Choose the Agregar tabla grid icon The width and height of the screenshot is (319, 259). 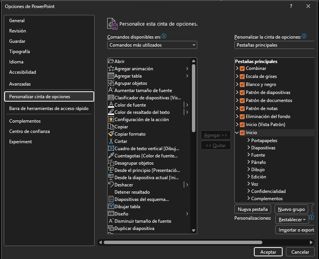click(111, 76)
